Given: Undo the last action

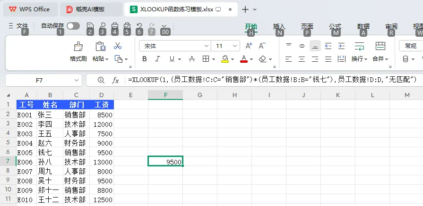Looking at the screenshot, I should coord(139,26).
